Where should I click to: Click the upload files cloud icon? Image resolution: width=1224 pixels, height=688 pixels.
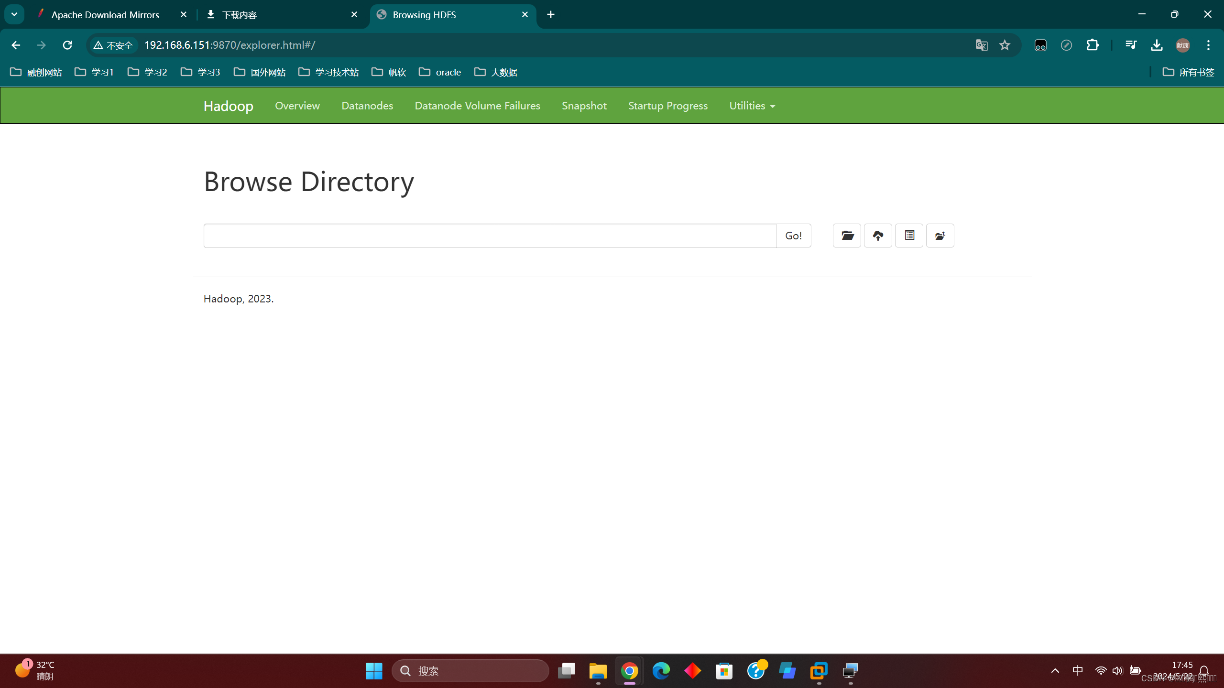(x=878, y=236)
